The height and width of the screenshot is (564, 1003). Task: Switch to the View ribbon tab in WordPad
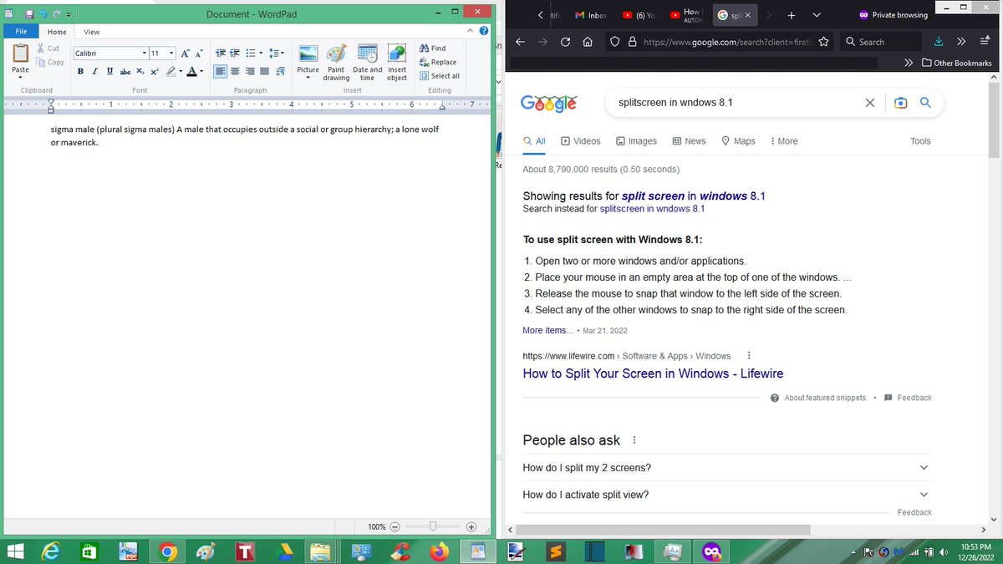pyautogui.click(x=92, y=32)
